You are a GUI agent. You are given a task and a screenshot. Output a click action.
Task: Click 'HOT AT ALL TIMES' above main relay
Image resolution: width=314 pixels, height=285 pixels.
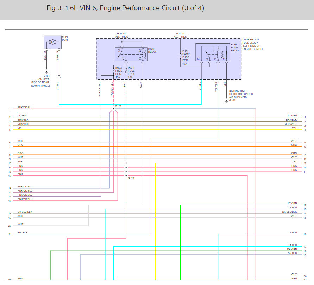121,35
